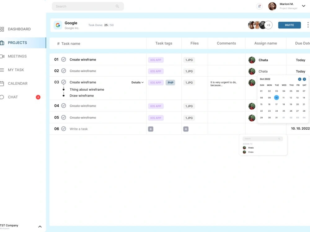Collapse the Details dropdown on task 03

(x=138, y=83)
